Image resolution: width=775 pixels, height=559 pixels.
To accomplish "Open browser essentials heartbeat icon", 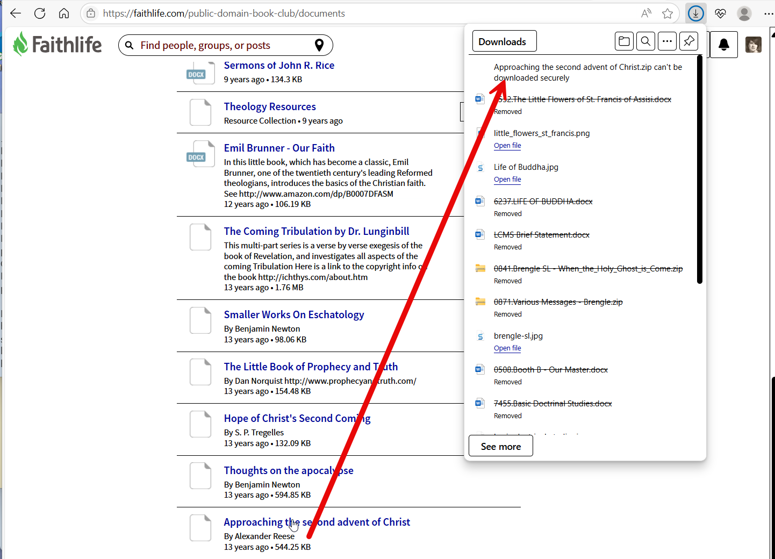I will coord(721,13).
